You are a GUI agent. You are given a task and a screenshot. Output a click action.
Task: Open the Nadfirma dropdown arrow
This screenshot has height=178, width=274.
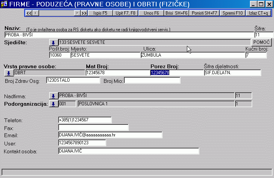click(53, 96)
